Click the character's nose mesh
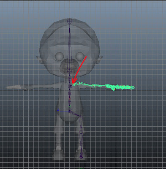The image size is (166, 169). (x=69, y=66)
